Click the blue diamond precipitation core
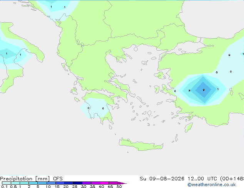Screen dimensions: 244x188 point(203,90)
